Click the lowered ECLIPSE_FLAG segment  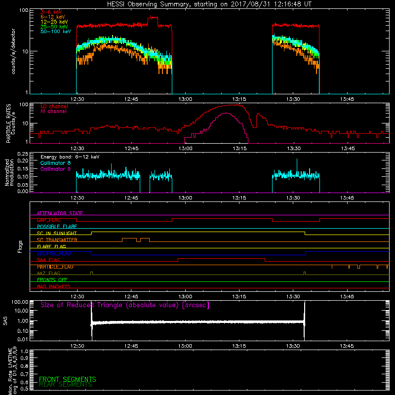coord(198,255)
